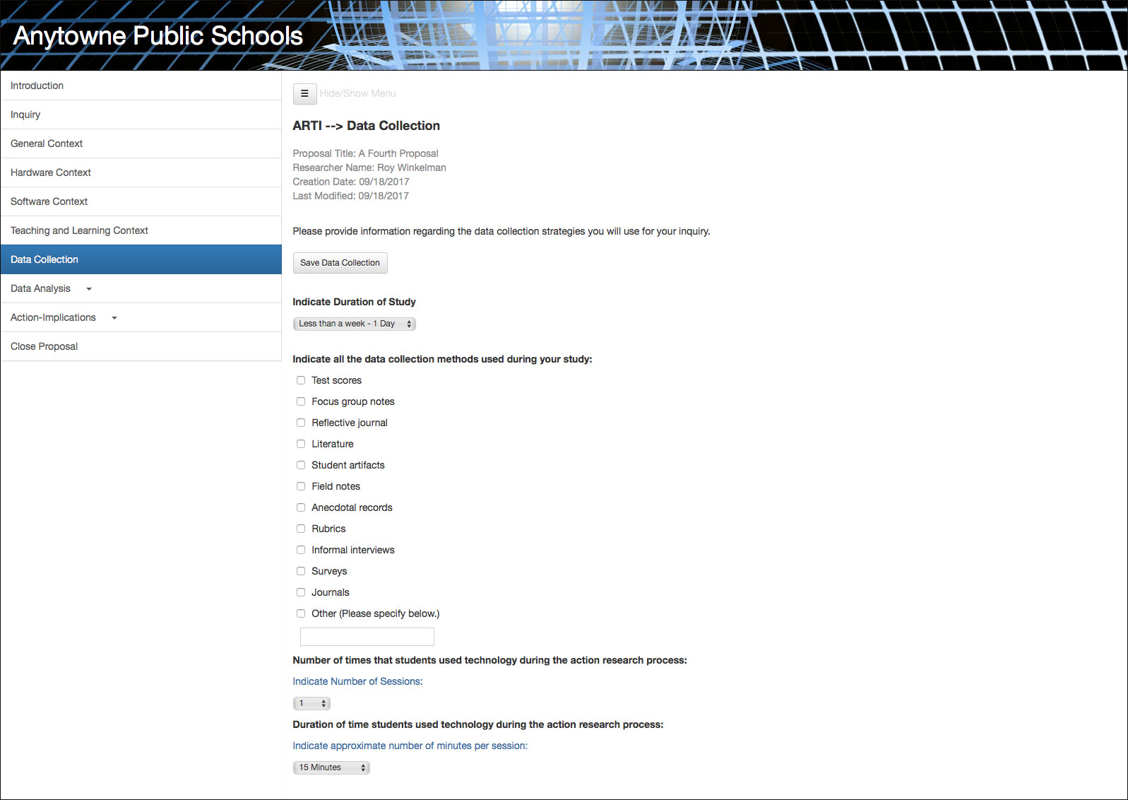This screenshot has height=800, width=1128.
Task: Open General Context in sidebar
Action: click(x=141, y=143)
